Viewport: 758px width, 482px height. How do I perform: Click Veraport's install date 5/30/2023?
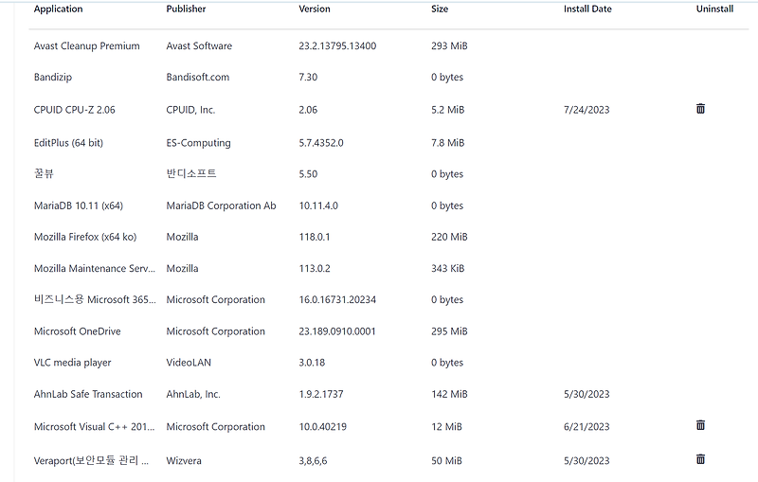587,461
